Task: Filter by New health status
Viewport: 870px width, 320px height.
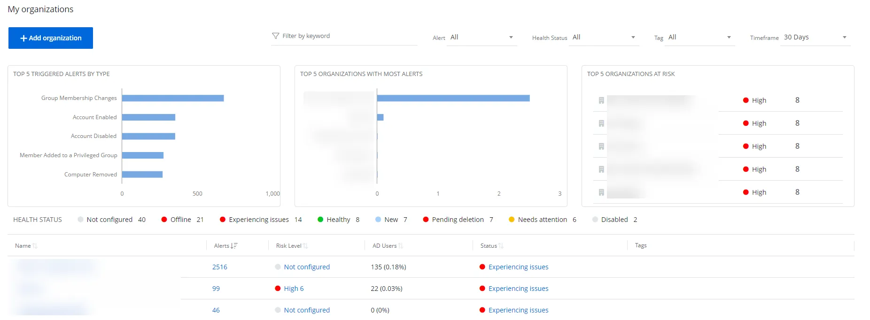Action: coord(391,220)
